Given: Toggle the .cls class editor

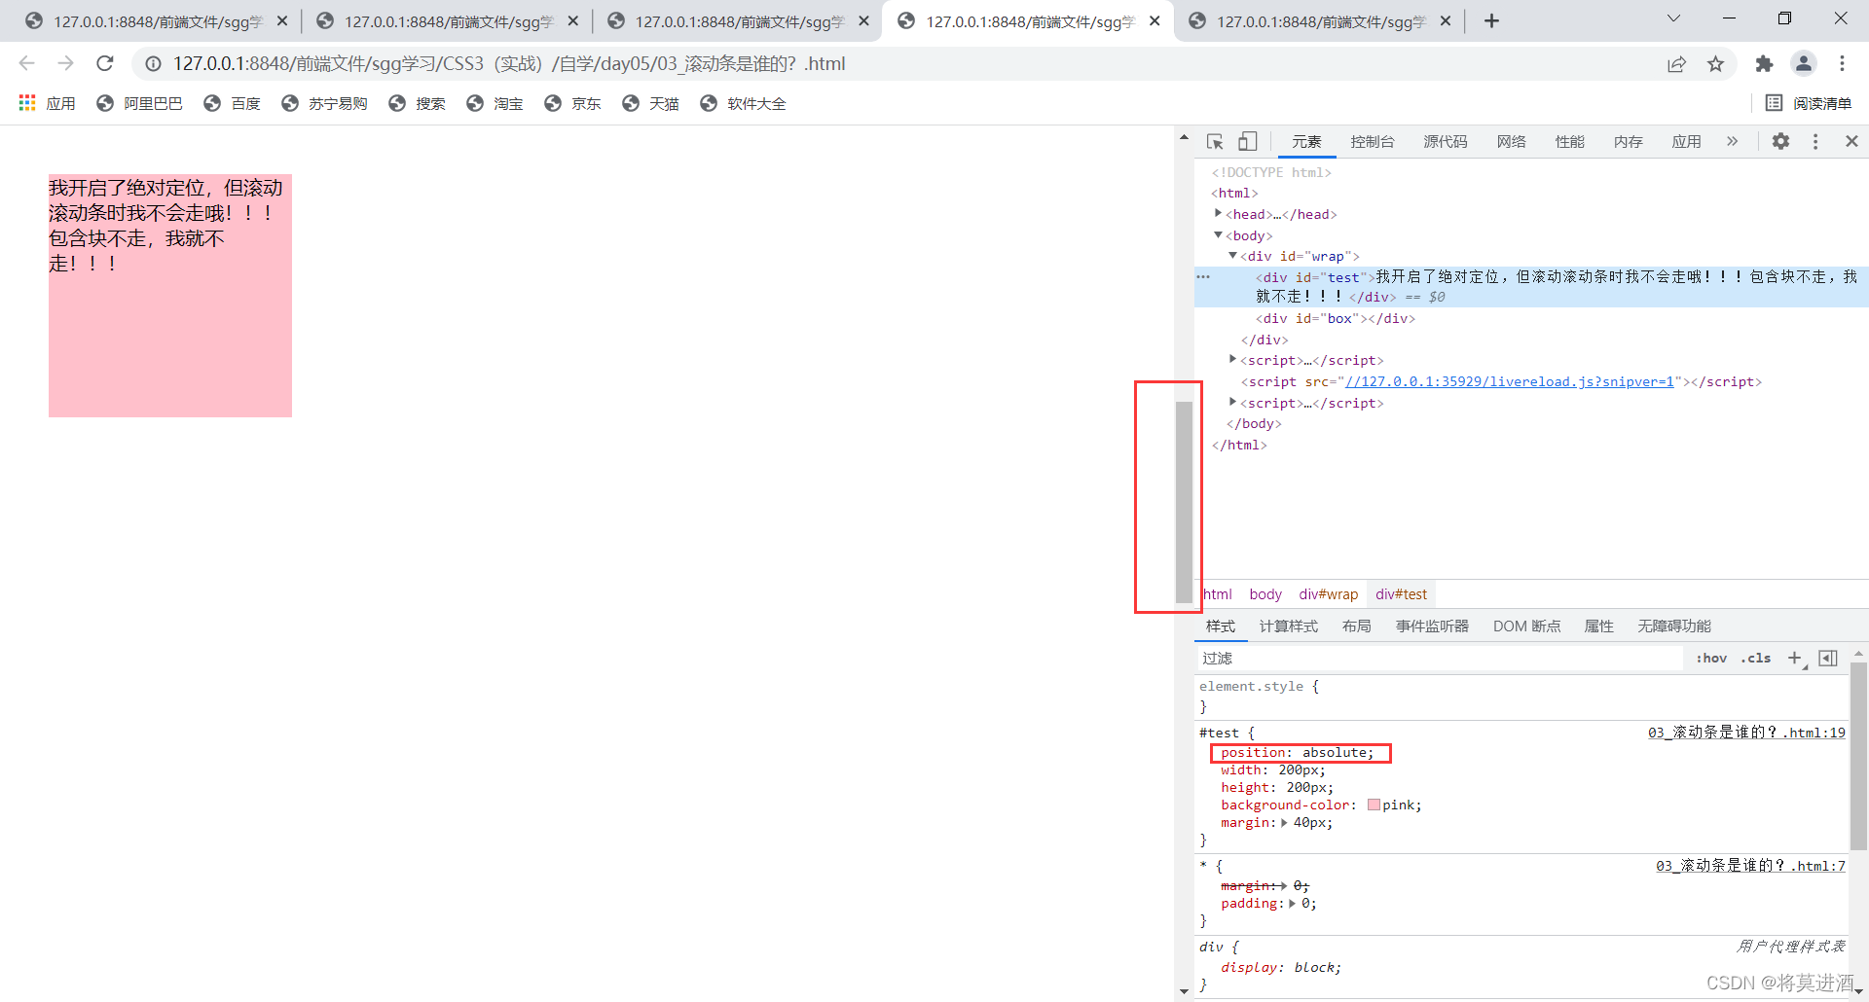Looking at the screenshot, I should click(1757, 659).
